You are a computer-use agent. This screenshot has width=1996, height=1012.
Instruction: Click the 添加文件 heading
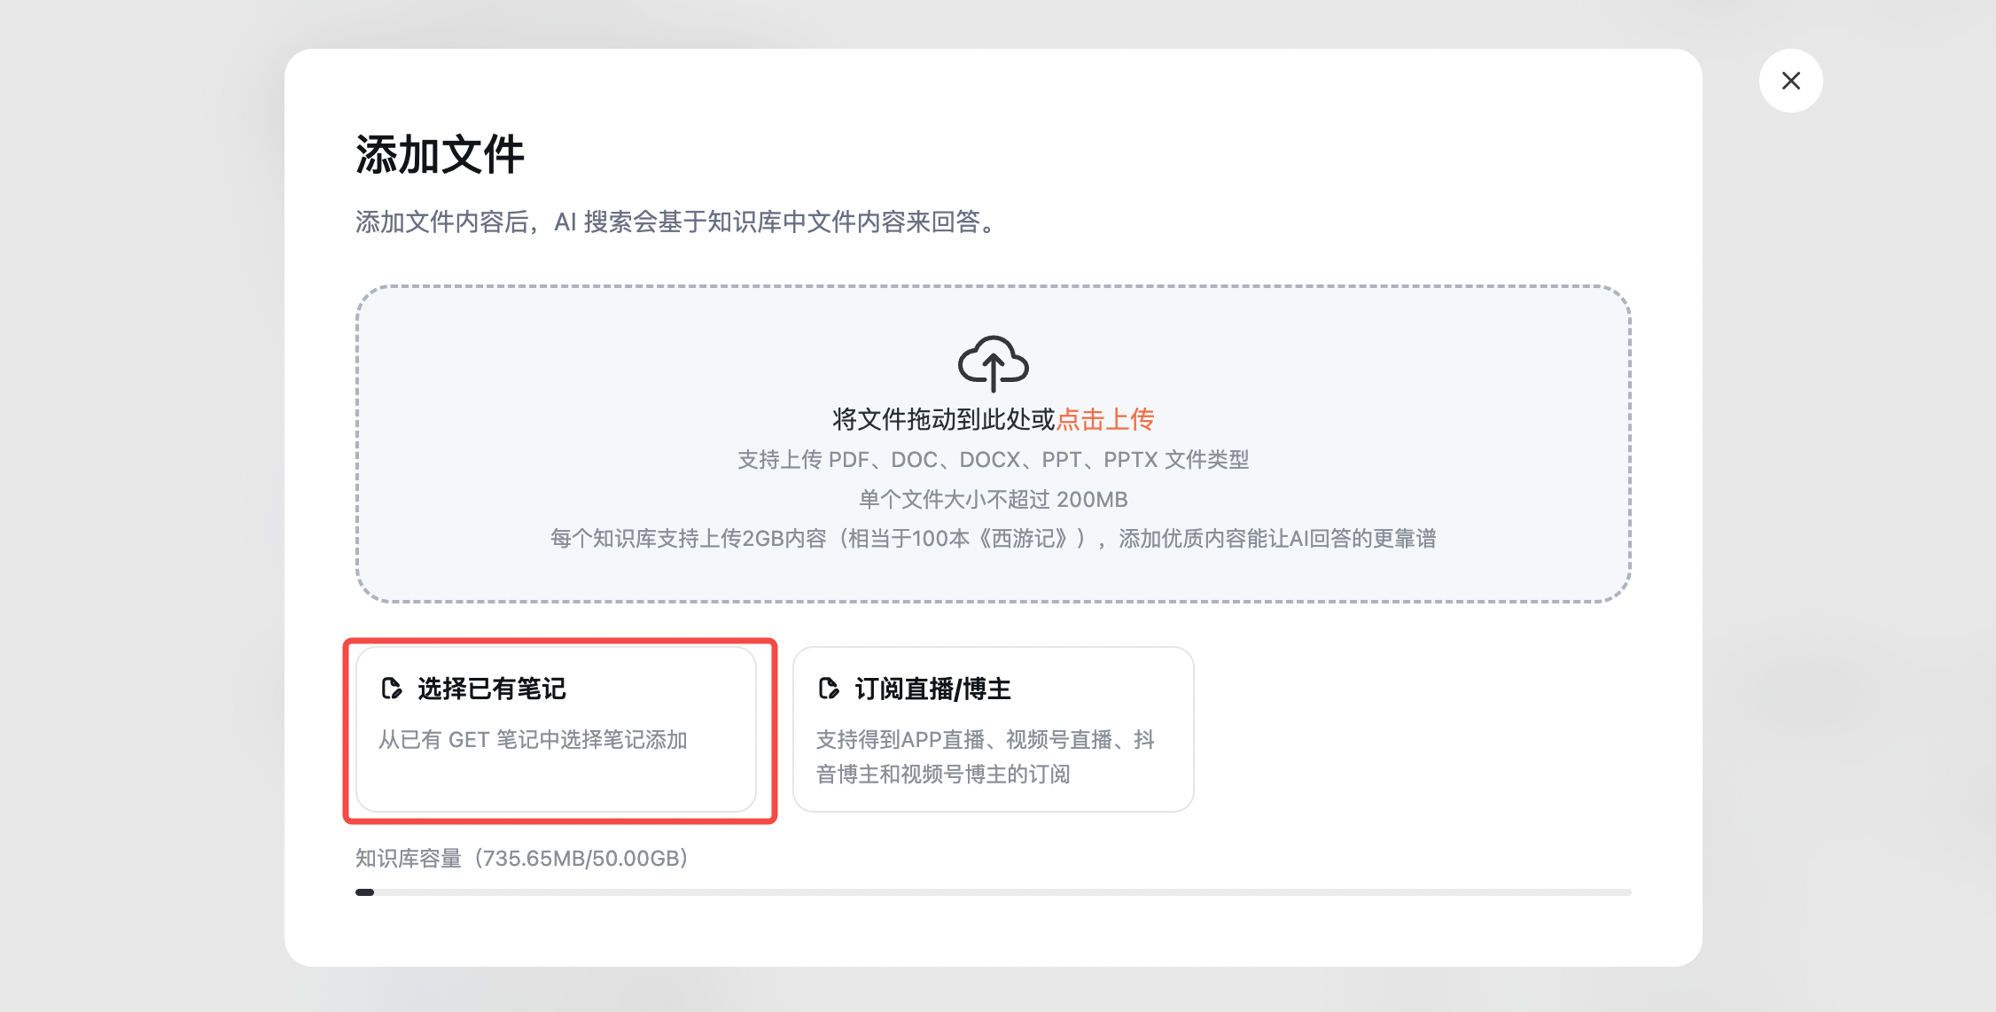coord(440,155)
